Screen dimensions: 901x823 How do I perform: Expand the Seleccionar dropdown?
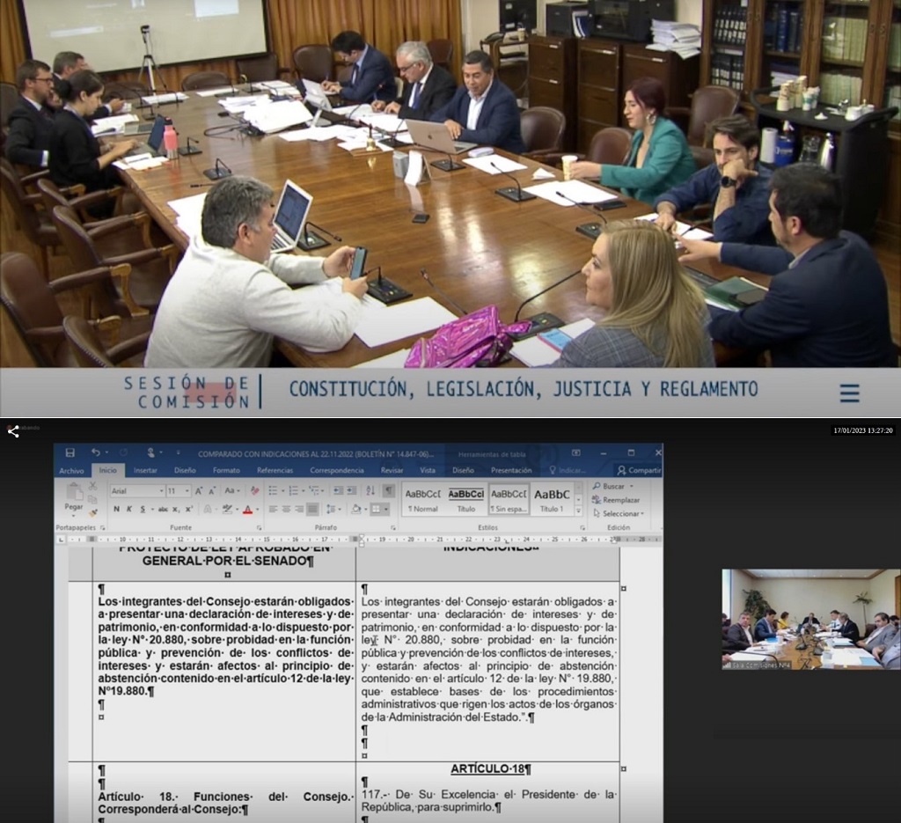(622, 513)
